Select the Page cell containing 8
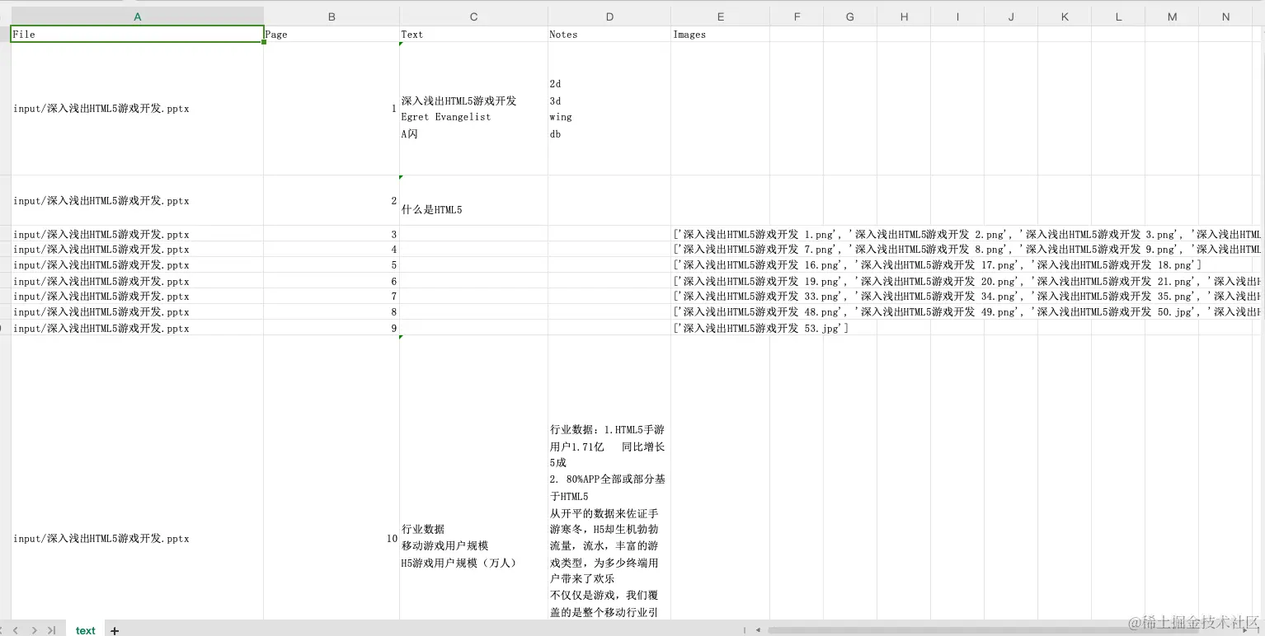This screenshot has width=1265, height=636. [x=332, y=312]
